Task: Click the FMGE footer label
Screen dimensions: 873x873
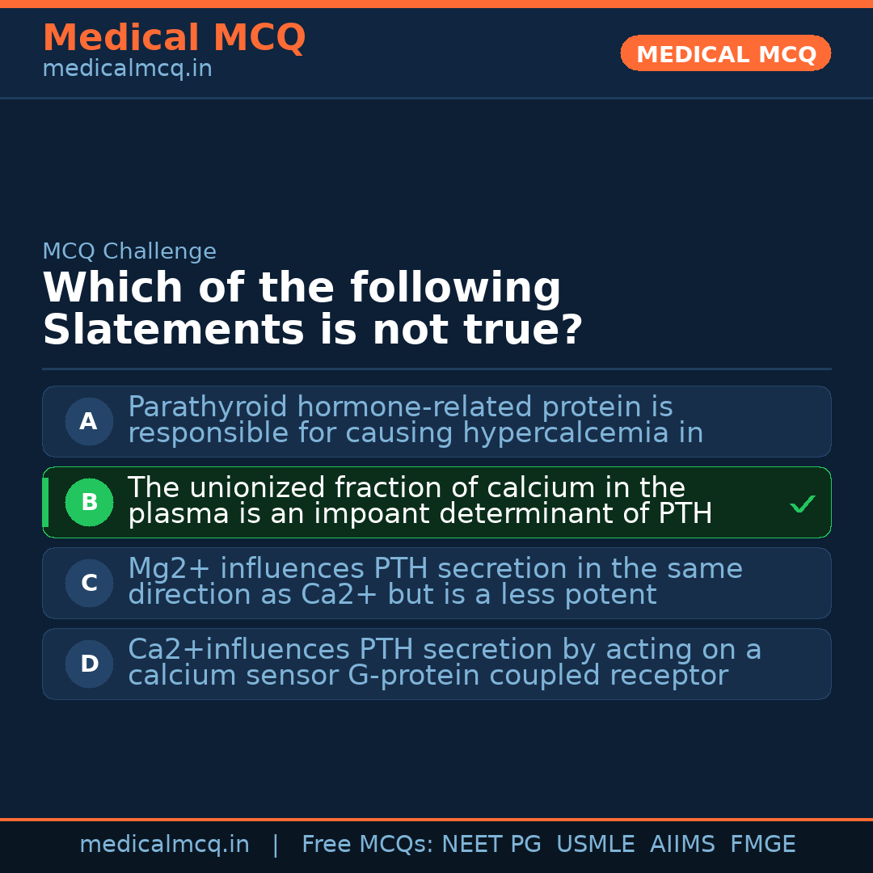Action: point(762,845)
